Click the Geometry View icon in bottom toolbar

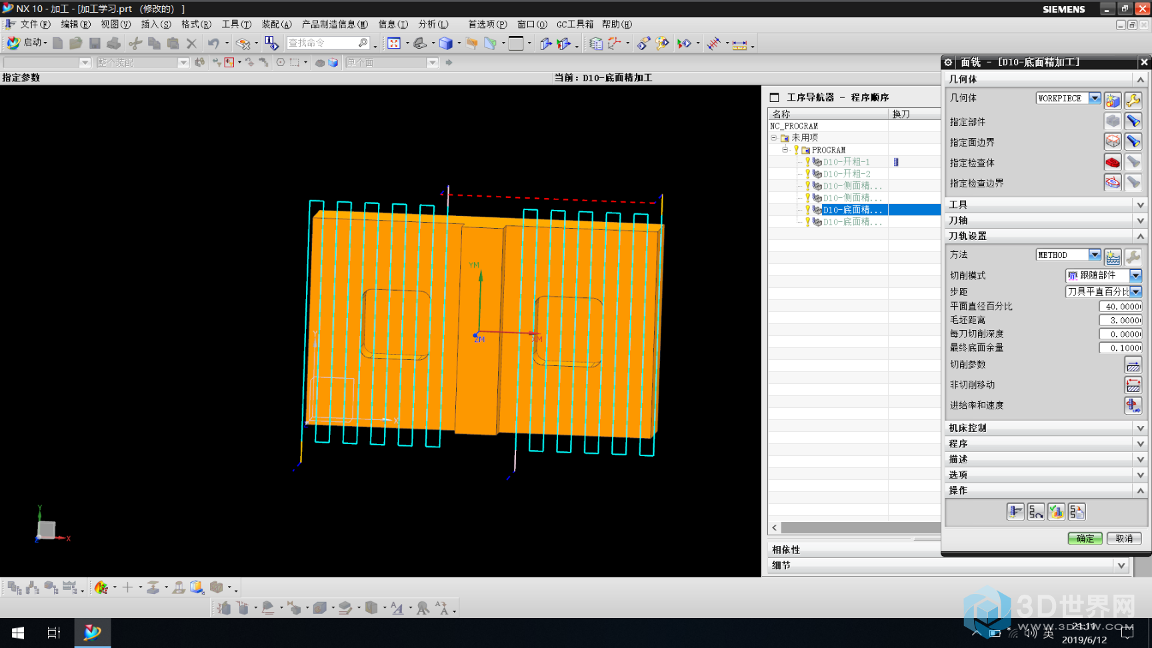click(x=51, y=587)
